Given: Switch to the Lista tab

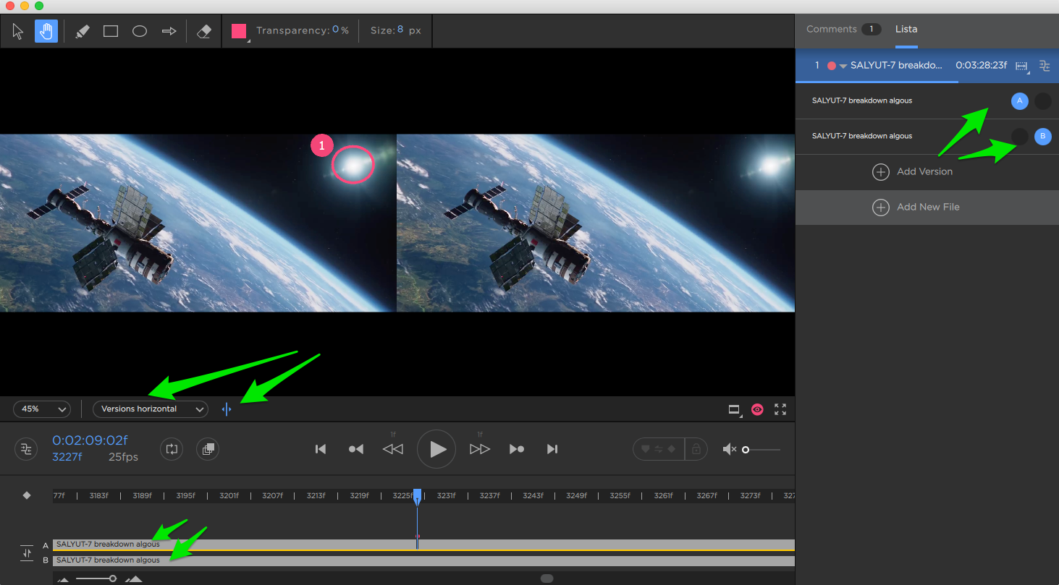Looking at the screenshot, I should 906,29.
